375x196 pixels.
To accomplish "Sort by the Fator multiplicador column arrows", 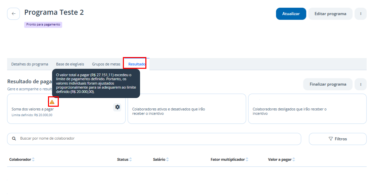I will click(247, 159).
